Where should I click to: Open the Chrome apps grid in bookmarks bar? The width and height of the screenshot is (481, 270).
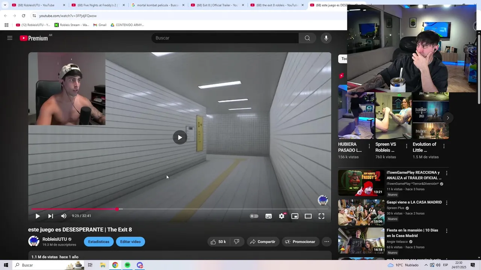tap(6, 25)
